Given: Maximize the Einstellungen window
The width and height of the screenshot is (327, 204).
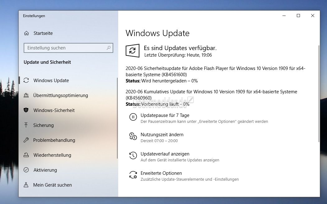Looking at the screenshot, I should click(298, 16).
